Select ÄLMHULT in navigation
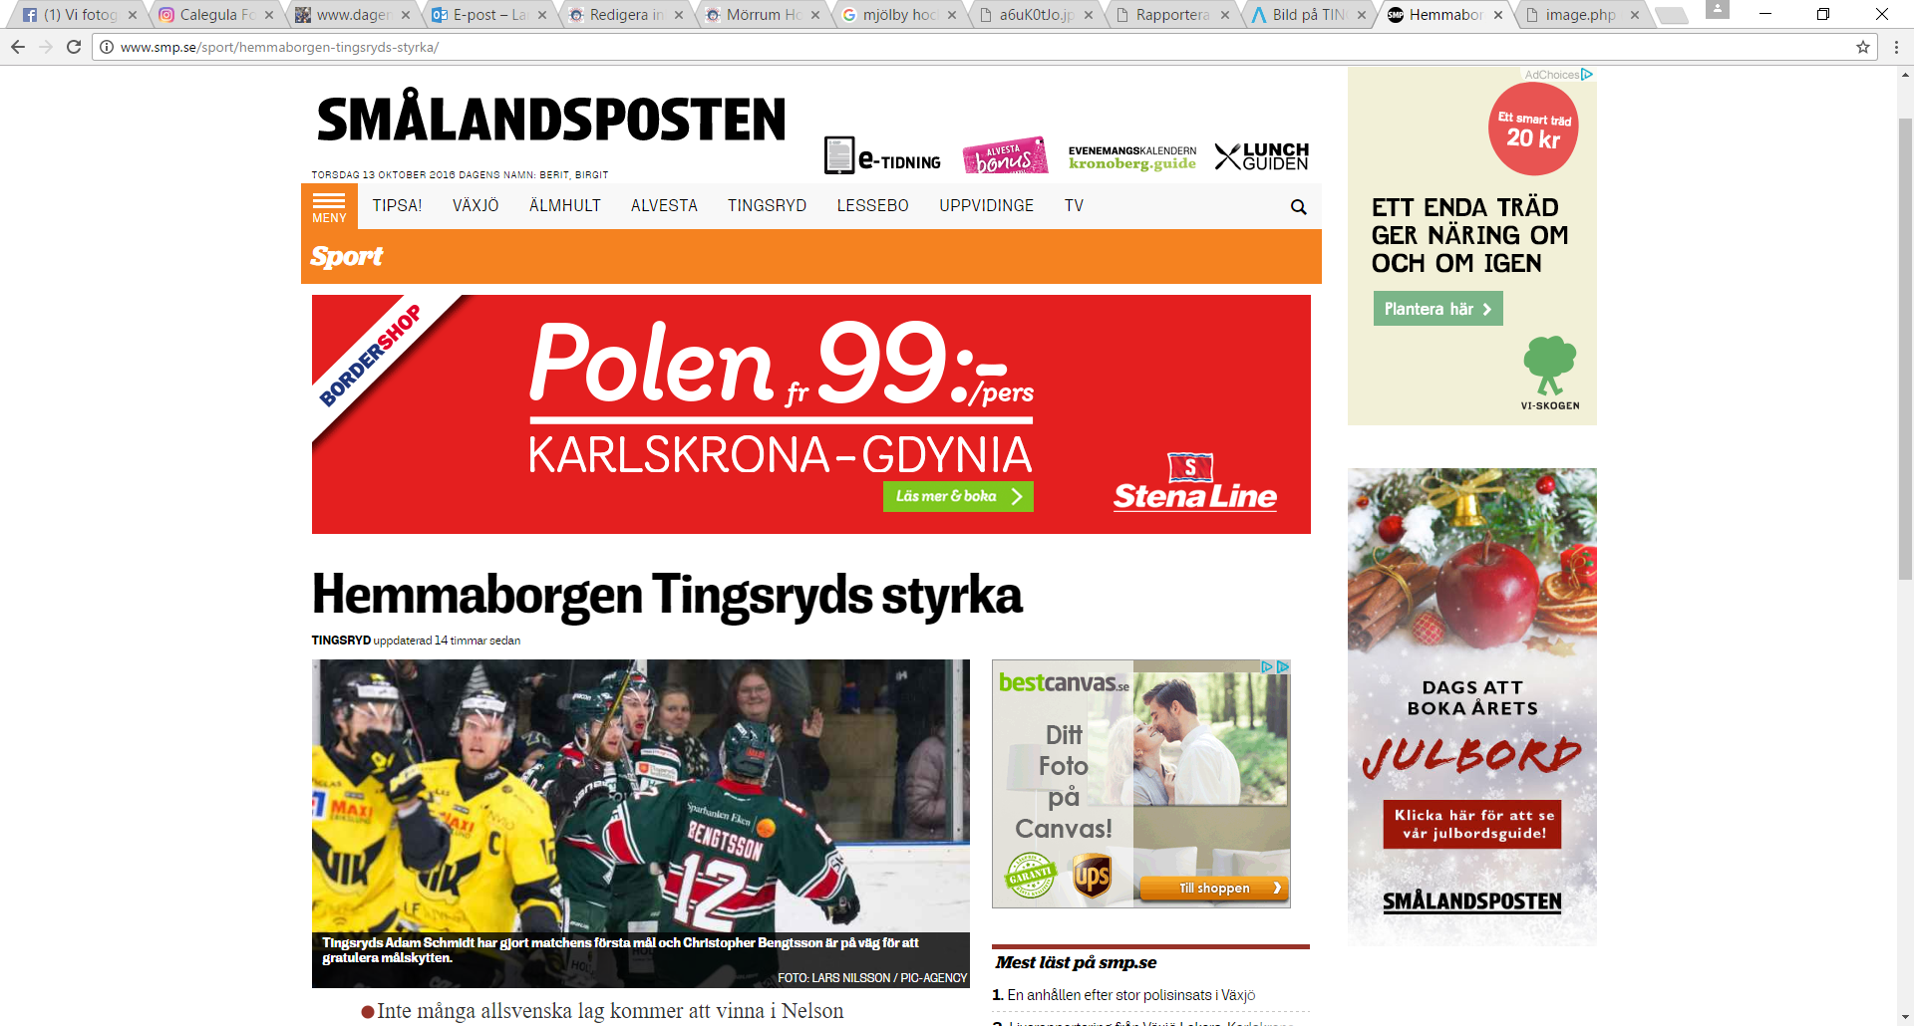Viewport: 1914px width, 1026px height. point(565,206)
